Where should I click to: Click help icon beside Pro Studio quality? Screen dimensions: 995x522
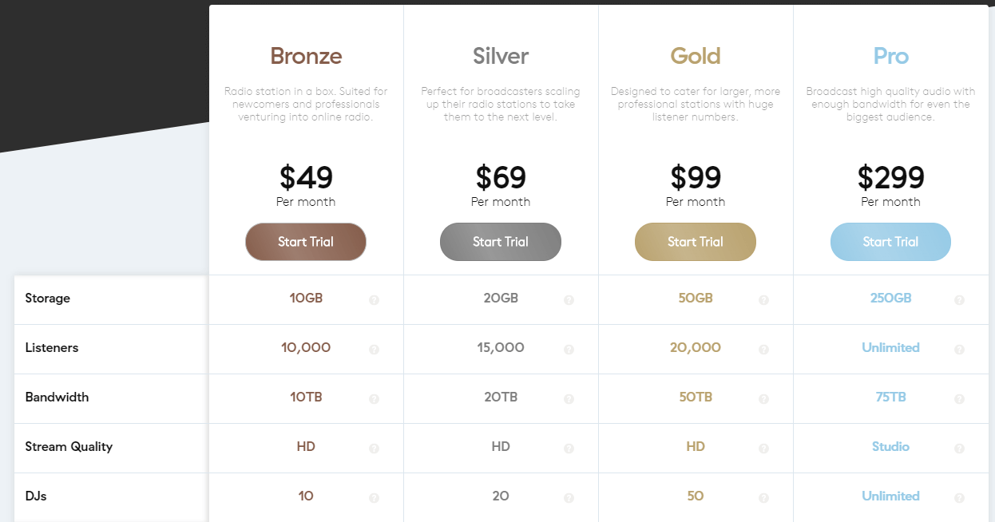coord(959,449)
